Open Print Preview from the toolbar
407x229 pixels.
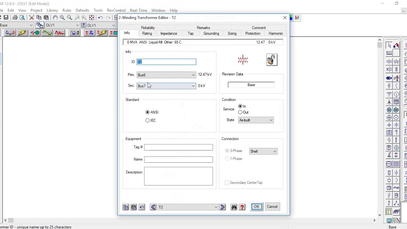(22, 17)
